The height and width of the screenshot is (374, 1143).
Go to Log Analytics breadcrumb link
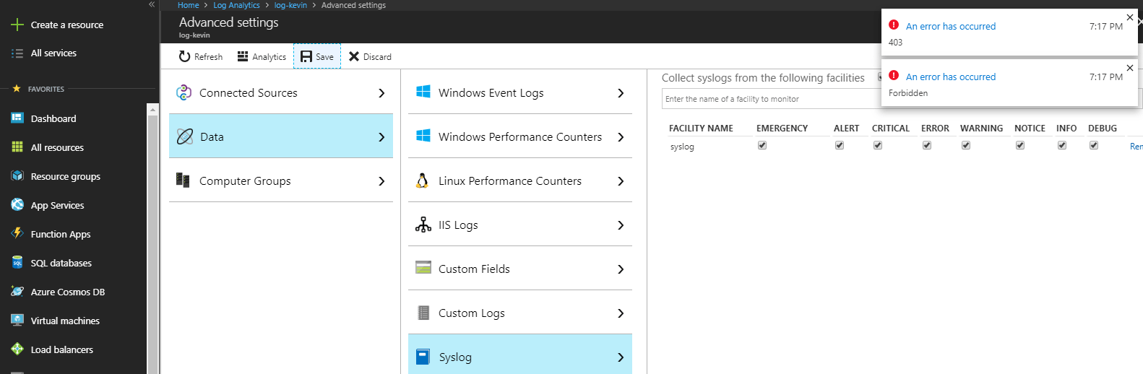coord(236,5)
